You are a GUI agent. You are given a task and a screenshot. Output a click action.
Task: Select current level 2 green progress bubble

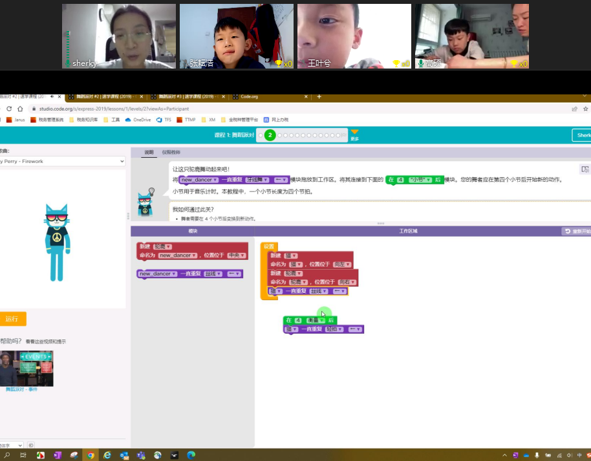click(x=270, y=135)
